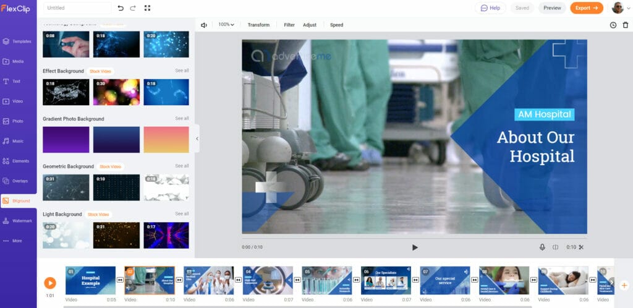Click the Saved status button
This screenshot has height=308, width=633.
click(x=522, y=8)
